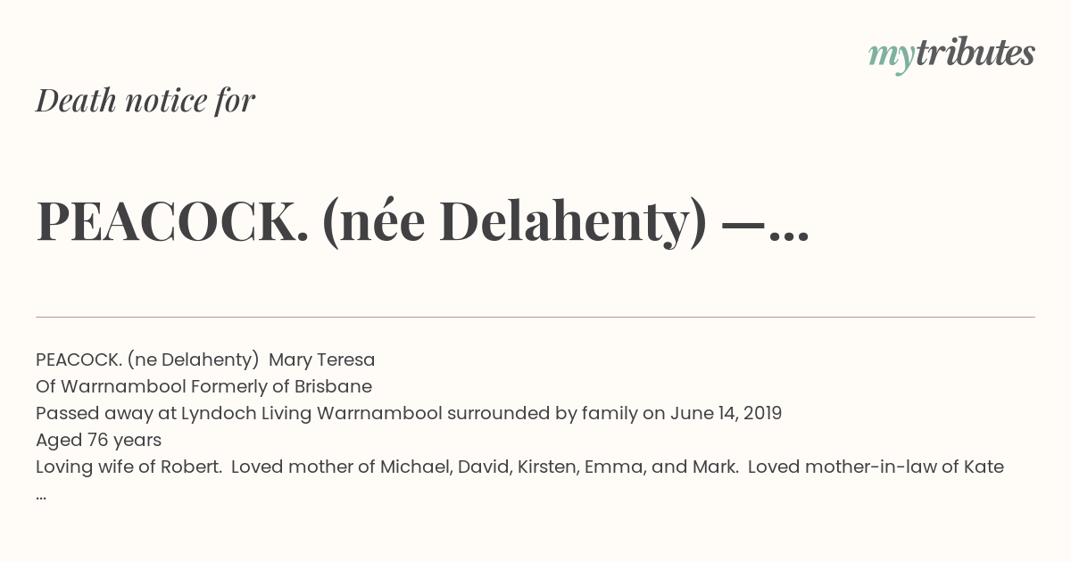The image size is (1071, 562).
Task: Click "Loving wife of Robert" text
Action: pyautogui.click(x=129, y=467)
